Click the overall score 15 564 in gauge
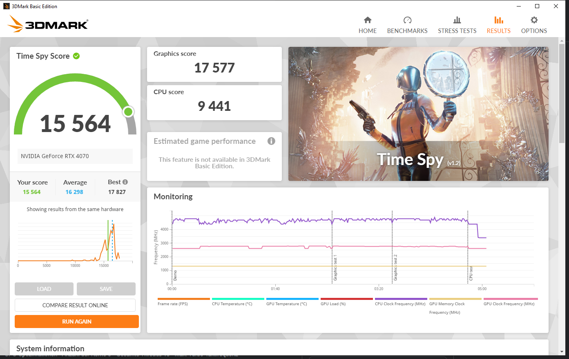Viewport: 569px width, 359px height. [76, 123]
